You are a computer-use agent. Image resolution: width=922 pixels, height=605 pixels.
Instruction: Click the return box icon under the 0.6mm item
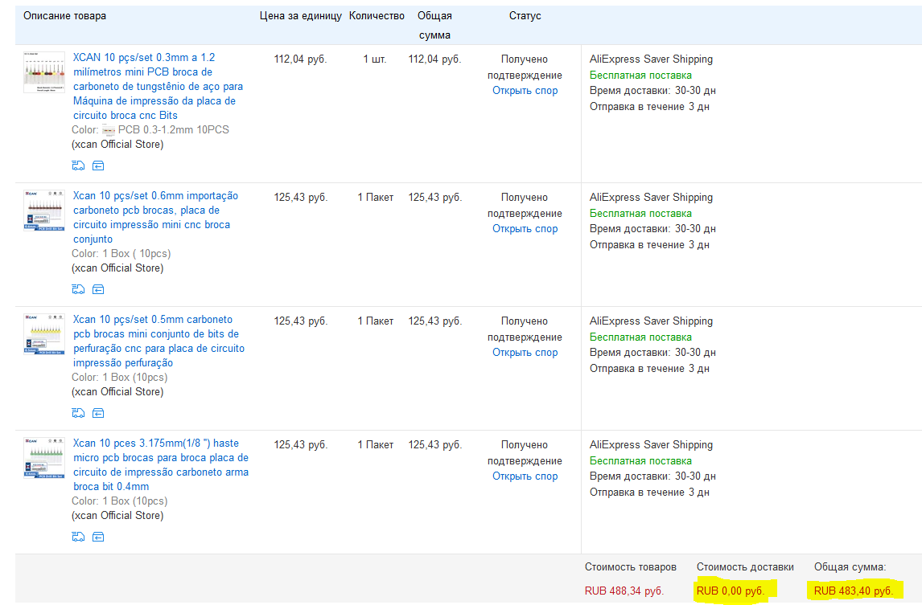click(98, 289)
